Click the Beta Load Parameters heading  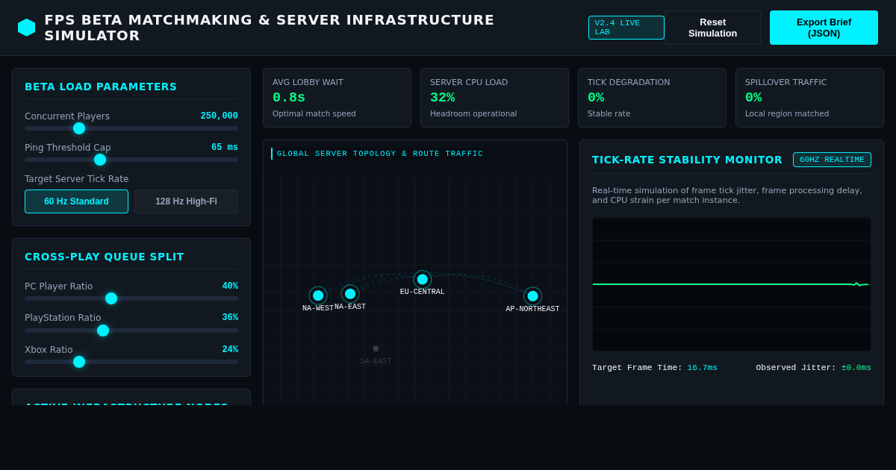click(x=101, y=87)
